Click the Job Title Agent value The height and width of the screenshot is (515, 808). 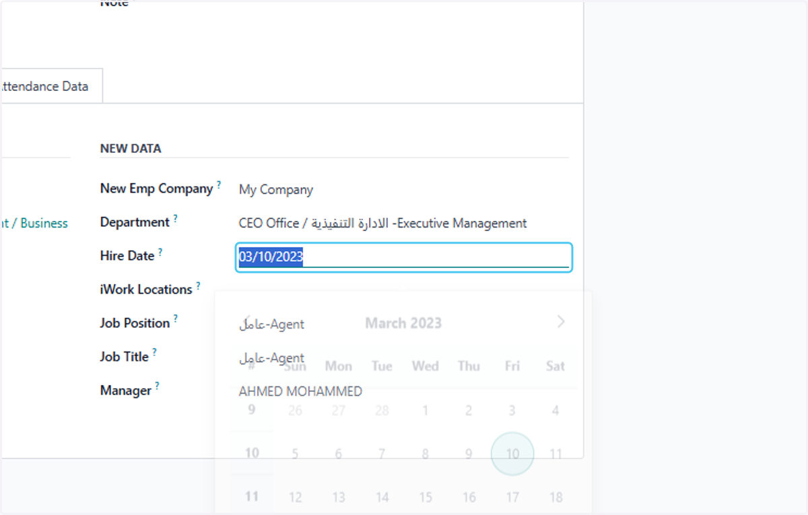tap(271, 357)
